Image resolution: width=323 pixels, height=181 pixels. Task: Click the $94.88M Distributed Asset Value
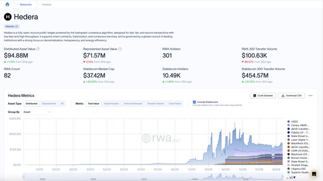[x=16, y=55]
